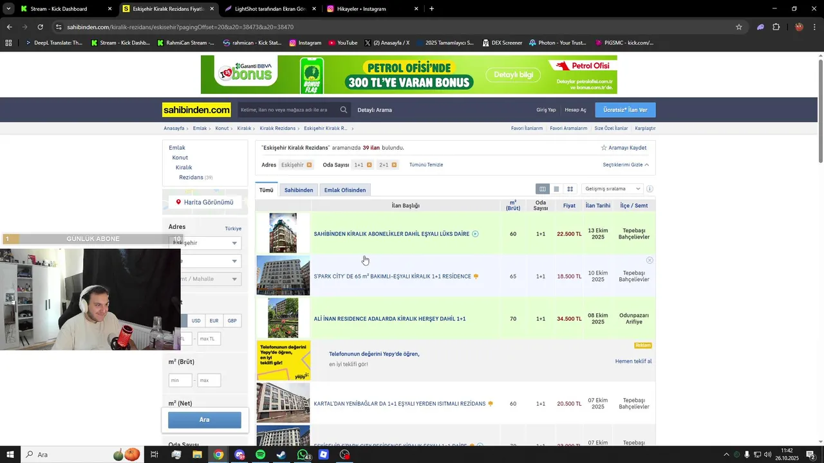Open Spotify from the taskbar
This screenshot has width=824, height=463.
click(260, 455)
